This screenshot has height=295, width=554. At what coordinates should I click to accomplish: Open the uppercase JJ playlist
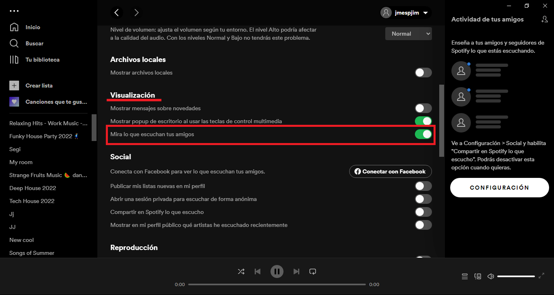(13, 227)
